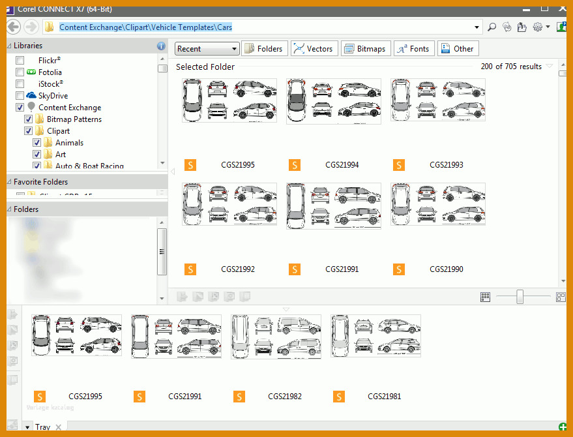Click the thumbnail zoom slider handle
This screenshot has height=437, width=573.
pyautogui.click(x=520, y=297)
